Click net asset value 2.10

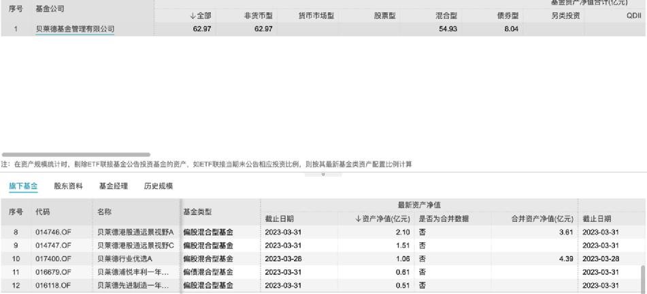pos(403,233)
